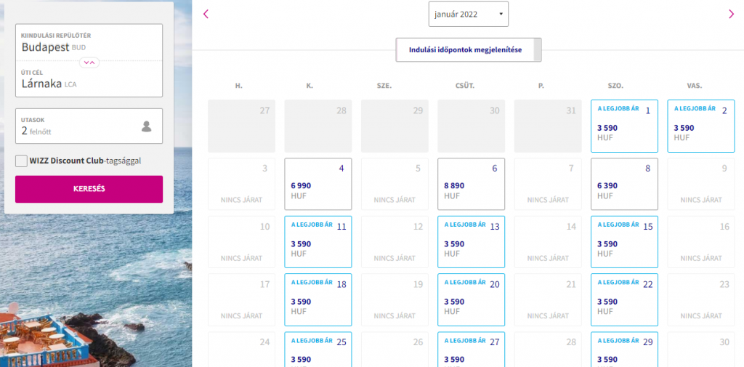The width and height of the screenshot is (744, 367).
Task: Select January 1 best-price date
Action: (x=624, y=126)
